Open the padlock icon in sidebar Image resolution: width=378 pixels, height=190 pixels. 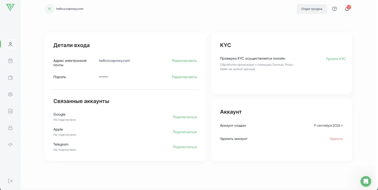coord(10,128)
